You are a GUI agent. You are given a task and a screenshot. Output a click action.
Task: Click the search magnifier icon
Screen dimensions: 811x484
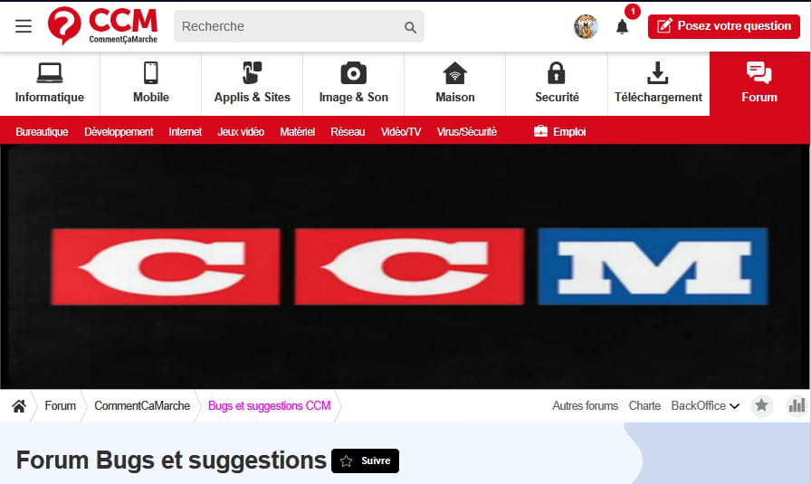click(x=410, y=27)
